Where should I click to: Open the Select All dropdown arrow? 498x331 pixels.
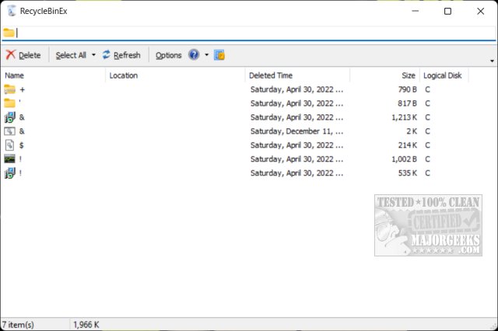pos(93,55)
